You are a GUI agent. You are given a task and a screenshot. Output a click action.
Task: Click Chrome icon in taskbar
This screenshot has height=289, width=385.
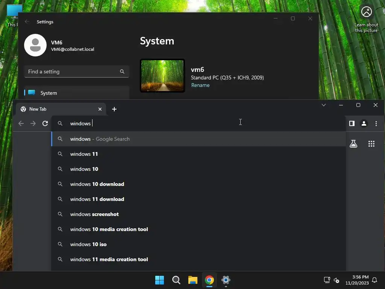point(209,280)
